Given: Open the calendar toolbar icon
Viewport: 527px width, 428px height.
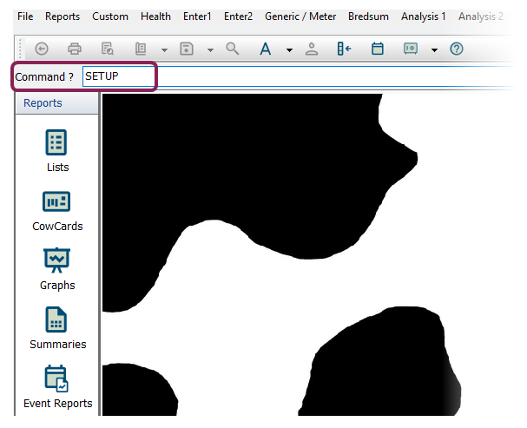Looking at the screenshot, I should coord(378,49).
